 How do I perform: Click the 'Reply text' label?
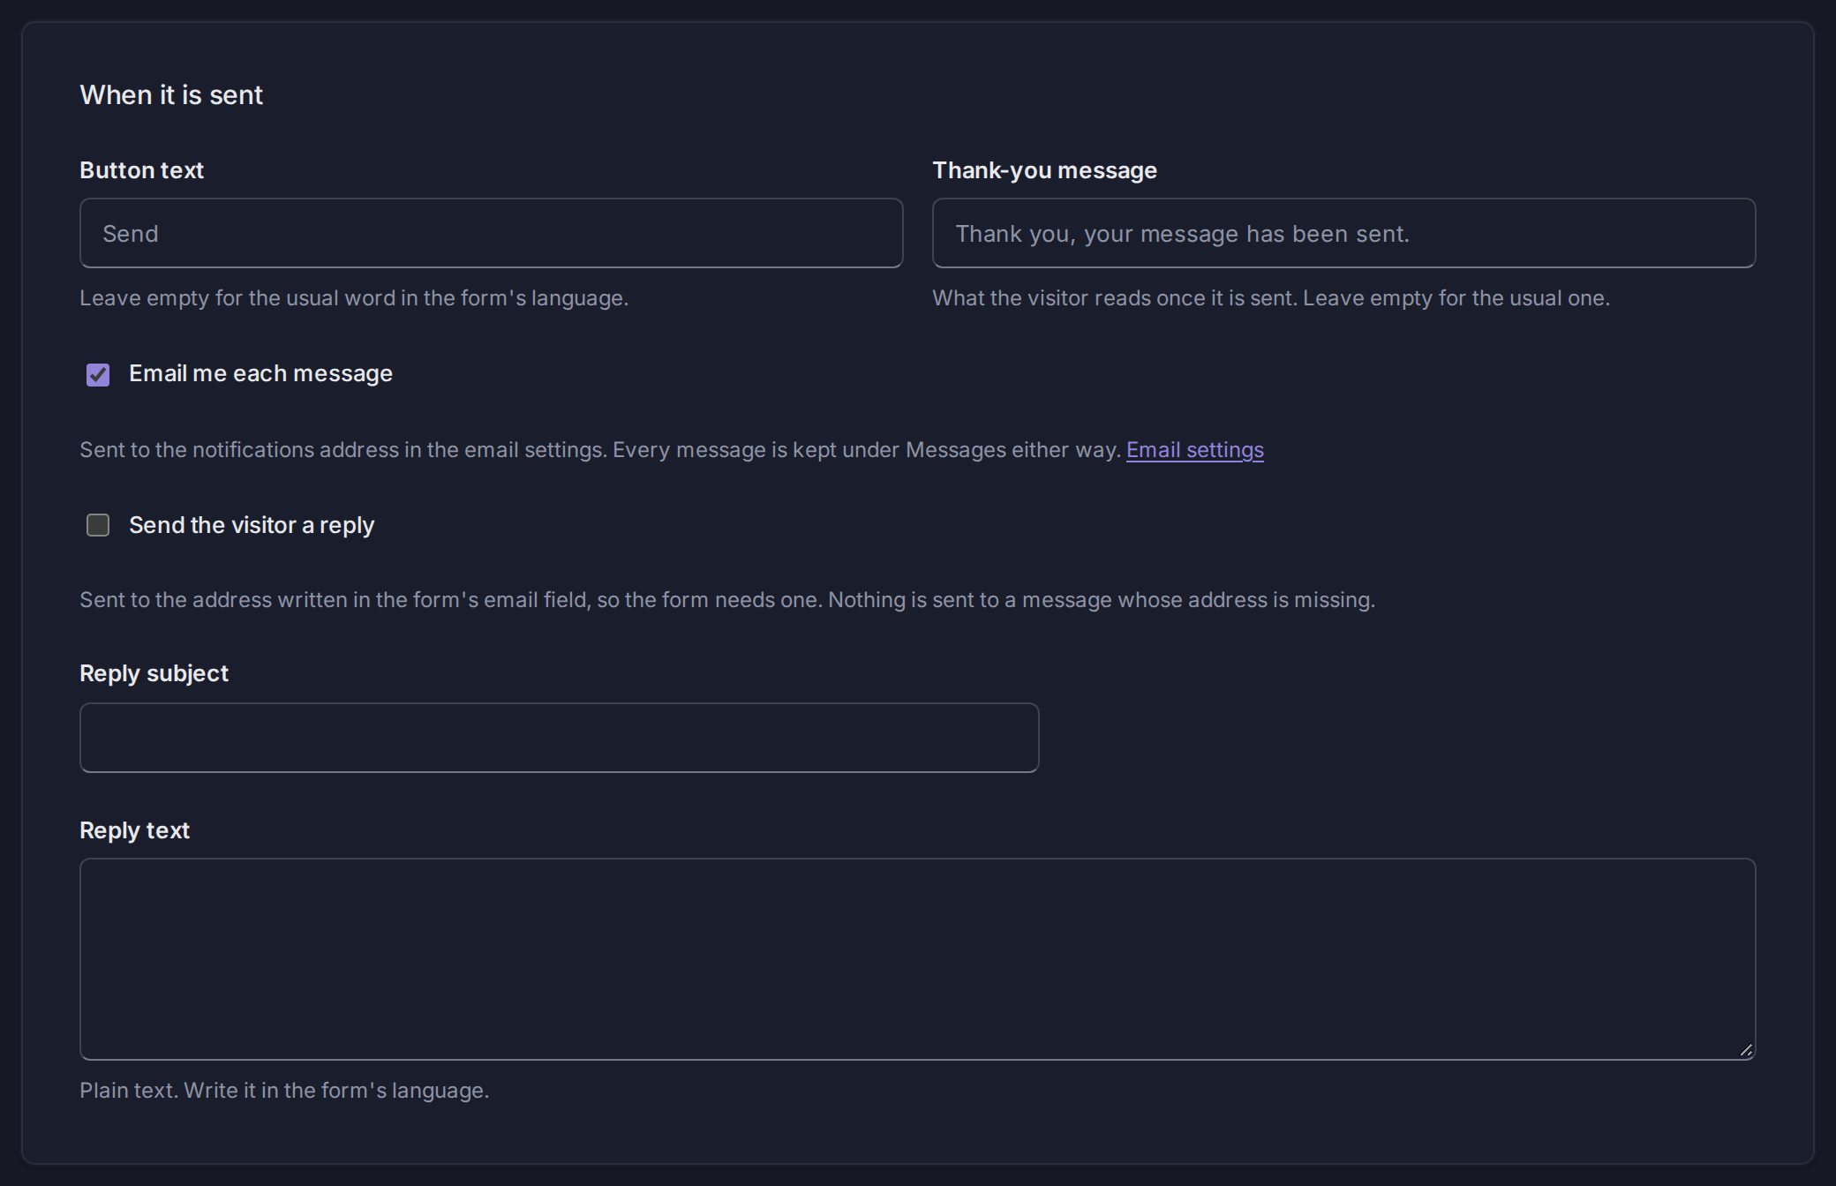coord(134,830)
